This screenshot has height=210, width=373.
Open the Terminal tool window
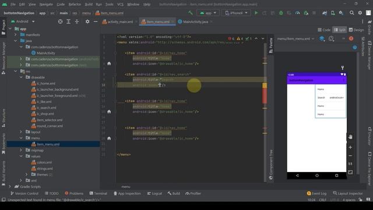[x=98, y=193]
